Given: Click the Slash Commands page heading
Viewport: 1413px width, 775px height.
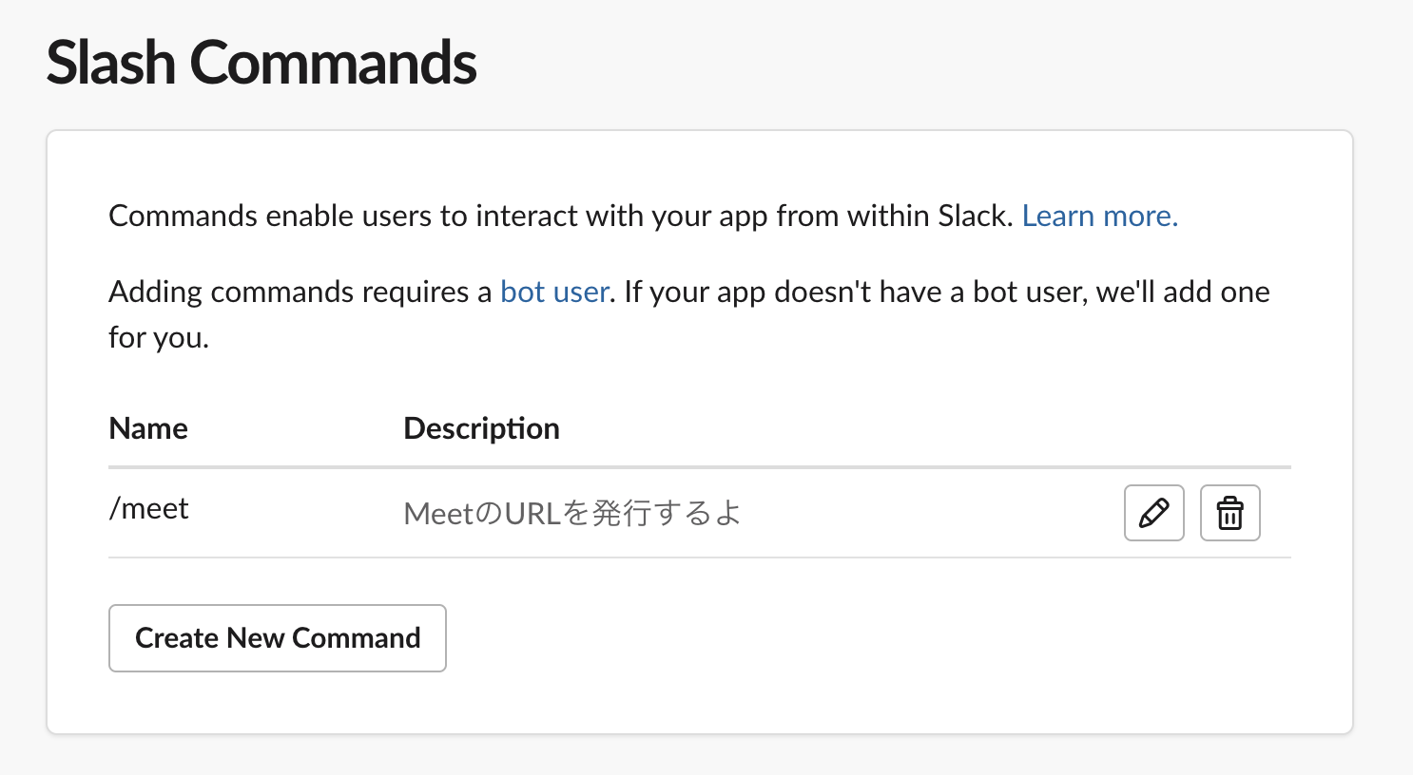Looking at the screenshot, I should click(x=261, y=63).
